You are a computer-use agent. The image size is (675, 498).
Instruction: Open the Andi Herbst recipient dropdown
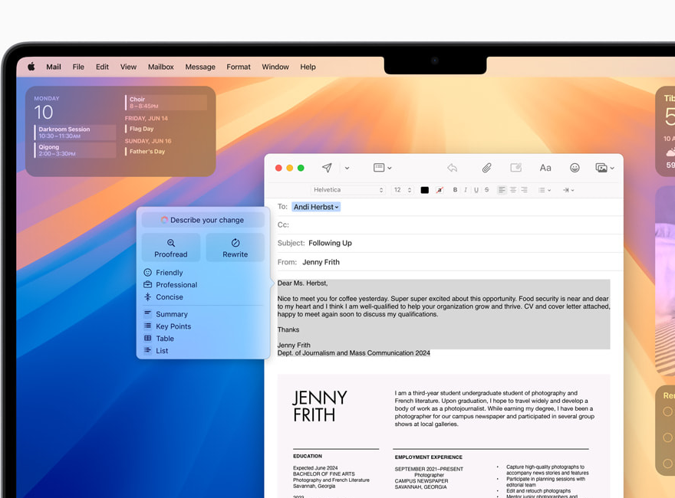click(x=316, y=207)
